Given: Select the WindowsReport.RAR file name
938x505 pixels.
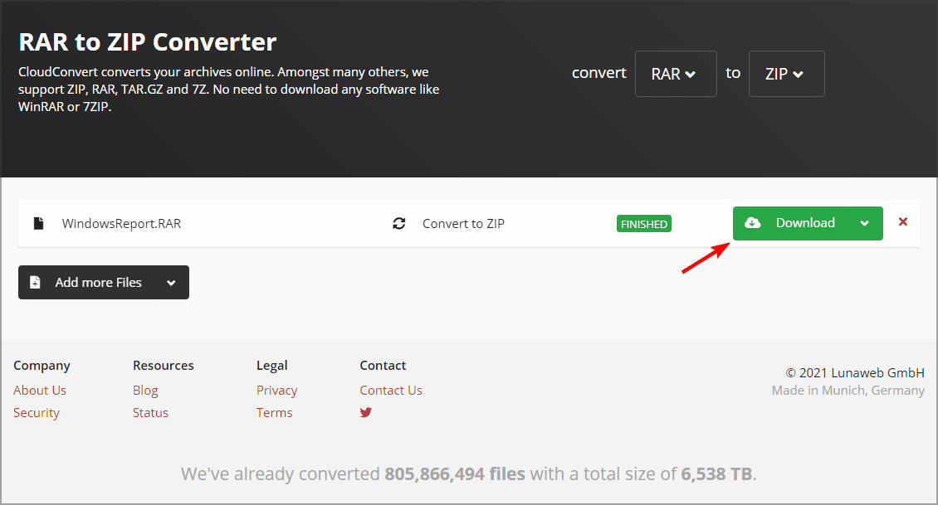Looking at the screenshot, I should (x=121, y=224).
